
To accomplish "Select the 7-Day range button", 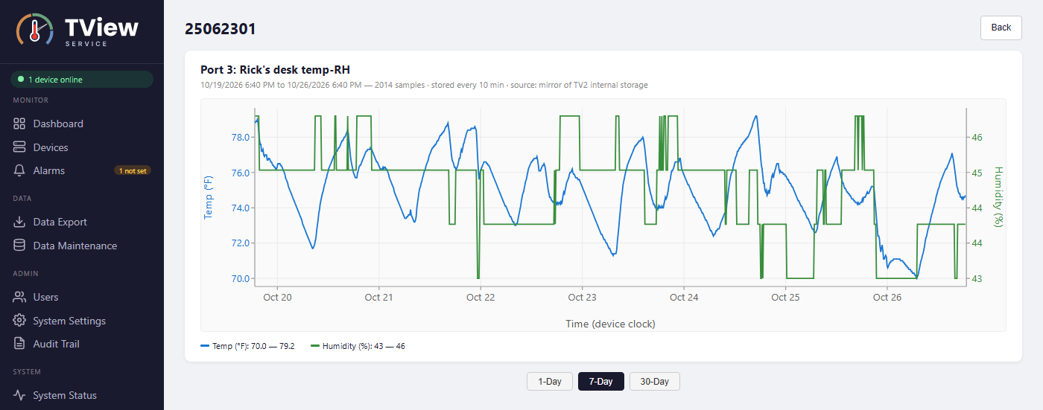I will coord(600,382).
